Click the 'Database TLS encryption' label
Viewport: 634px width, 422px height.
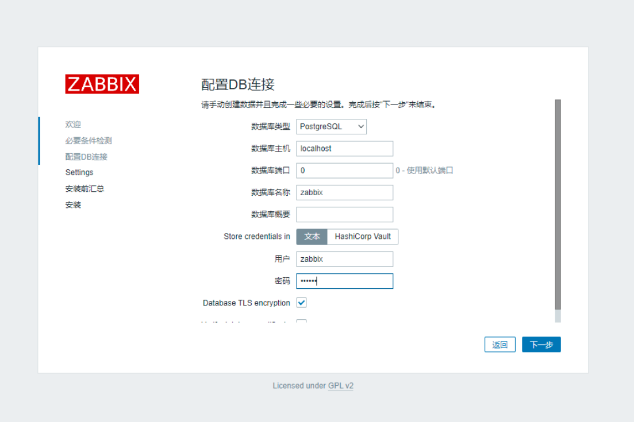point(246,303)
